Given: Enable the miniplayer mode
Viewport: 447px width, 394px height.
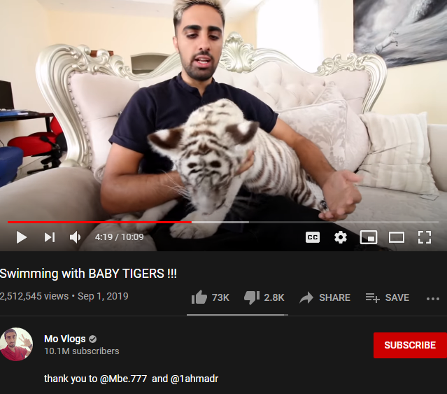Looking at the screenshot, I should [369, 237].
